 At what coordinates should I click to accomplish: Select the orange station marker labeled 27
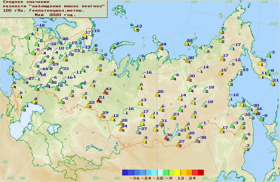click(178, 144)
